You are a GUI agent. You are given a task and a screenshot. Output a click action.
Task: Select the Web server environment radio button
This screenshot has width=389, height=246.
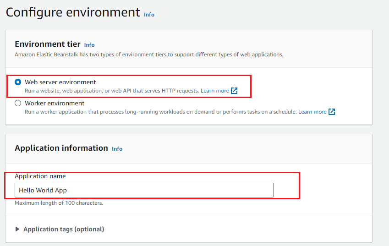(x=18, y=82)
